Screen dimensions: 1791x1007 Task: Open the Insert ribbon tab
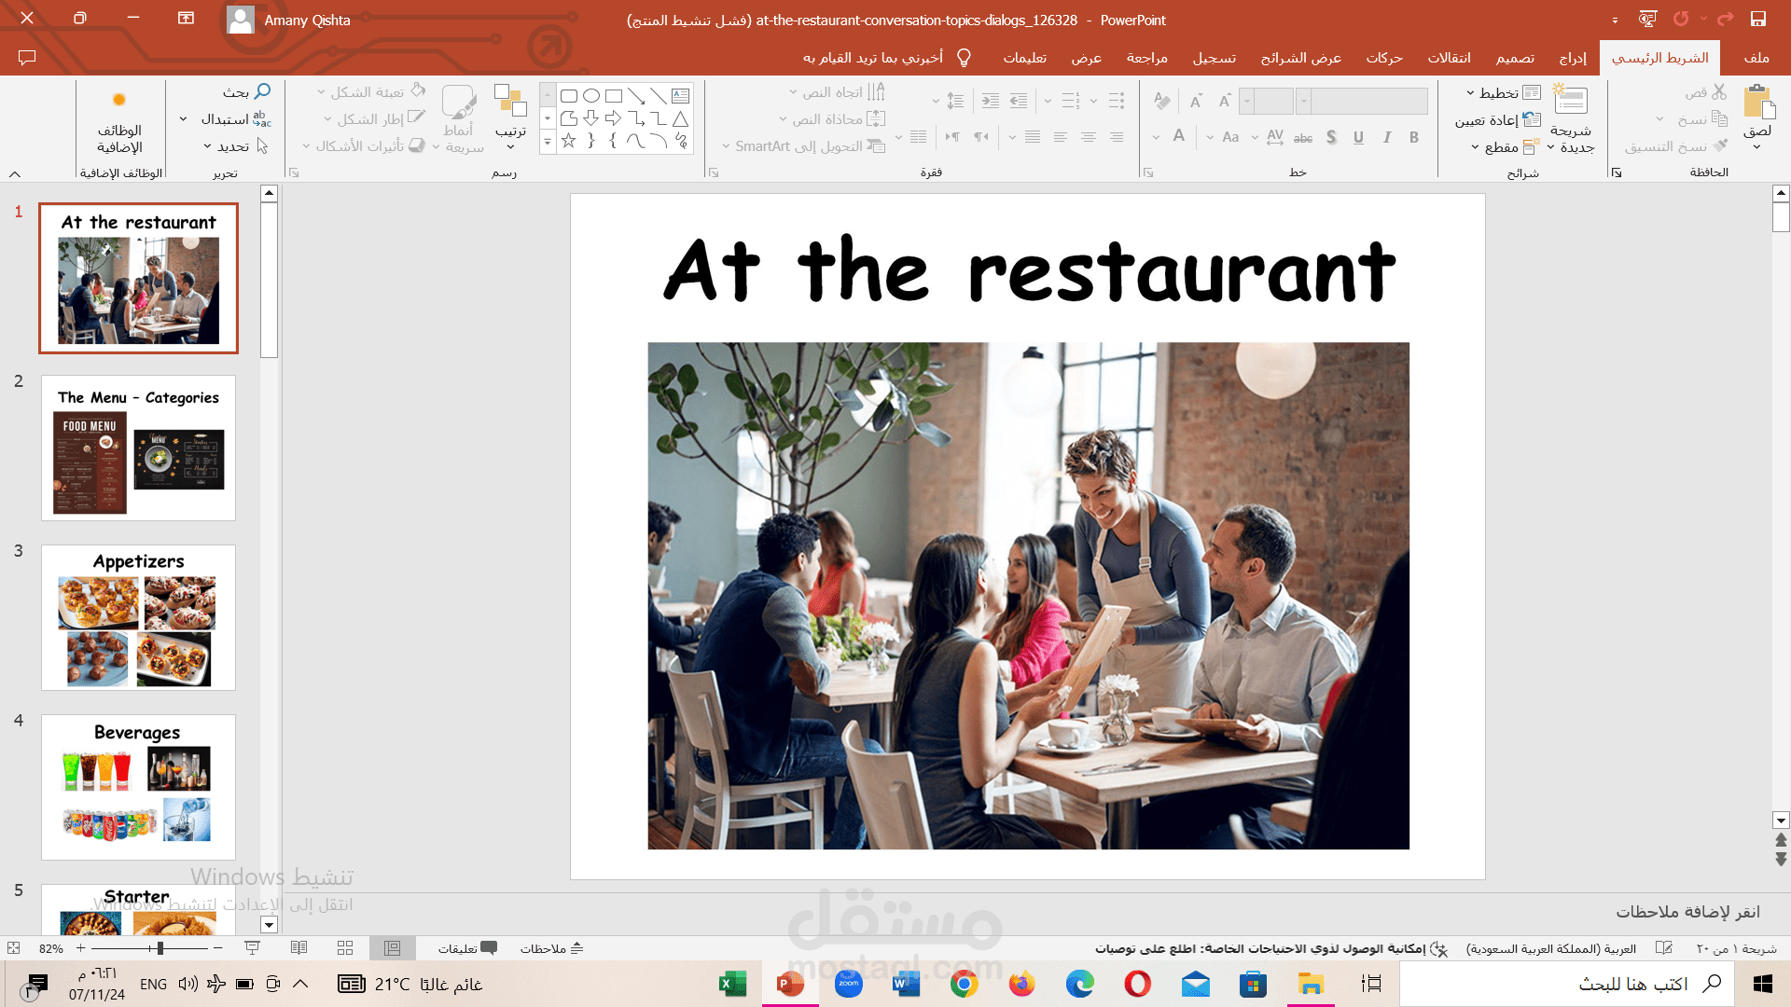pyautogui.click(x=1573, y=58)
